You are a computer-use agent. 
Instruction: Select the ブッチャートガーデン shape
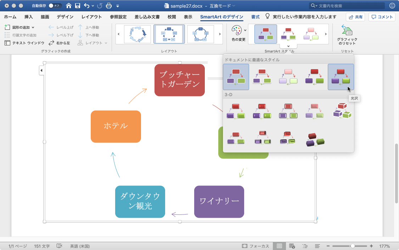(180, 80)
